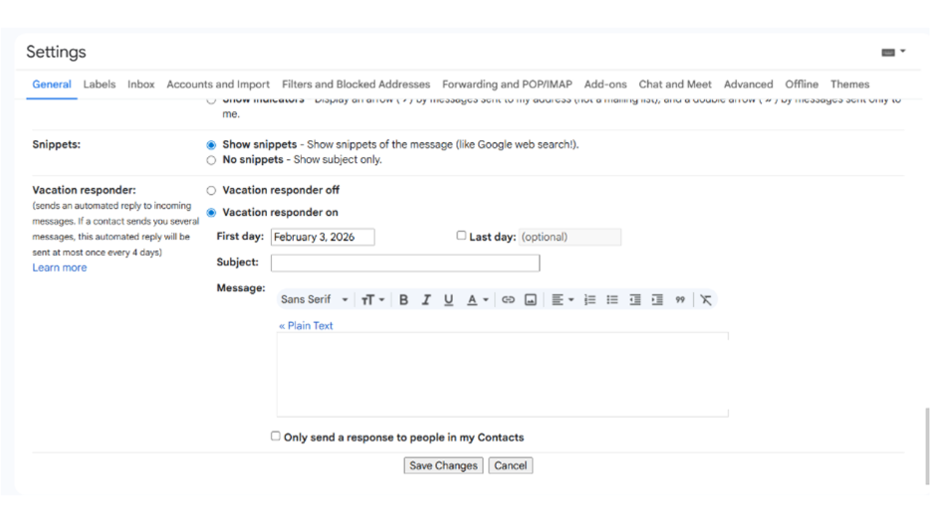The width and height of the screenshot is (932, 523).
Task: Open Forwarding and POP/IMAP tab
Action: 507,85
